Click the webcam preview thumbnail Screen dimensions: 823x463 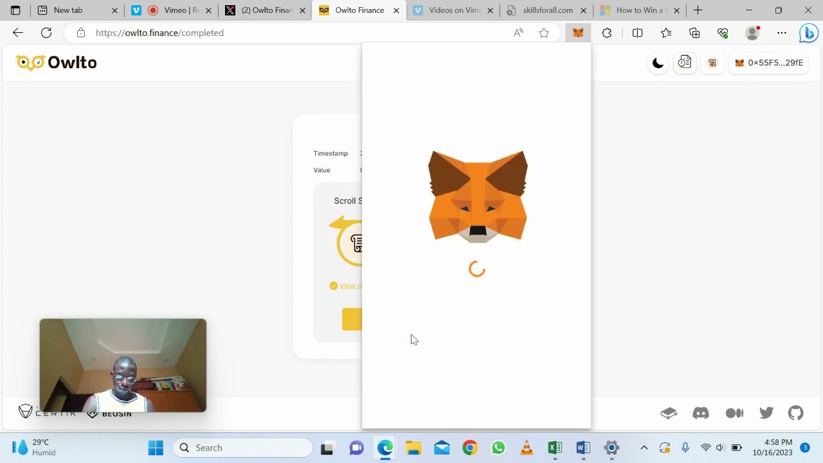pyautogui.click(x=123, y=365)
